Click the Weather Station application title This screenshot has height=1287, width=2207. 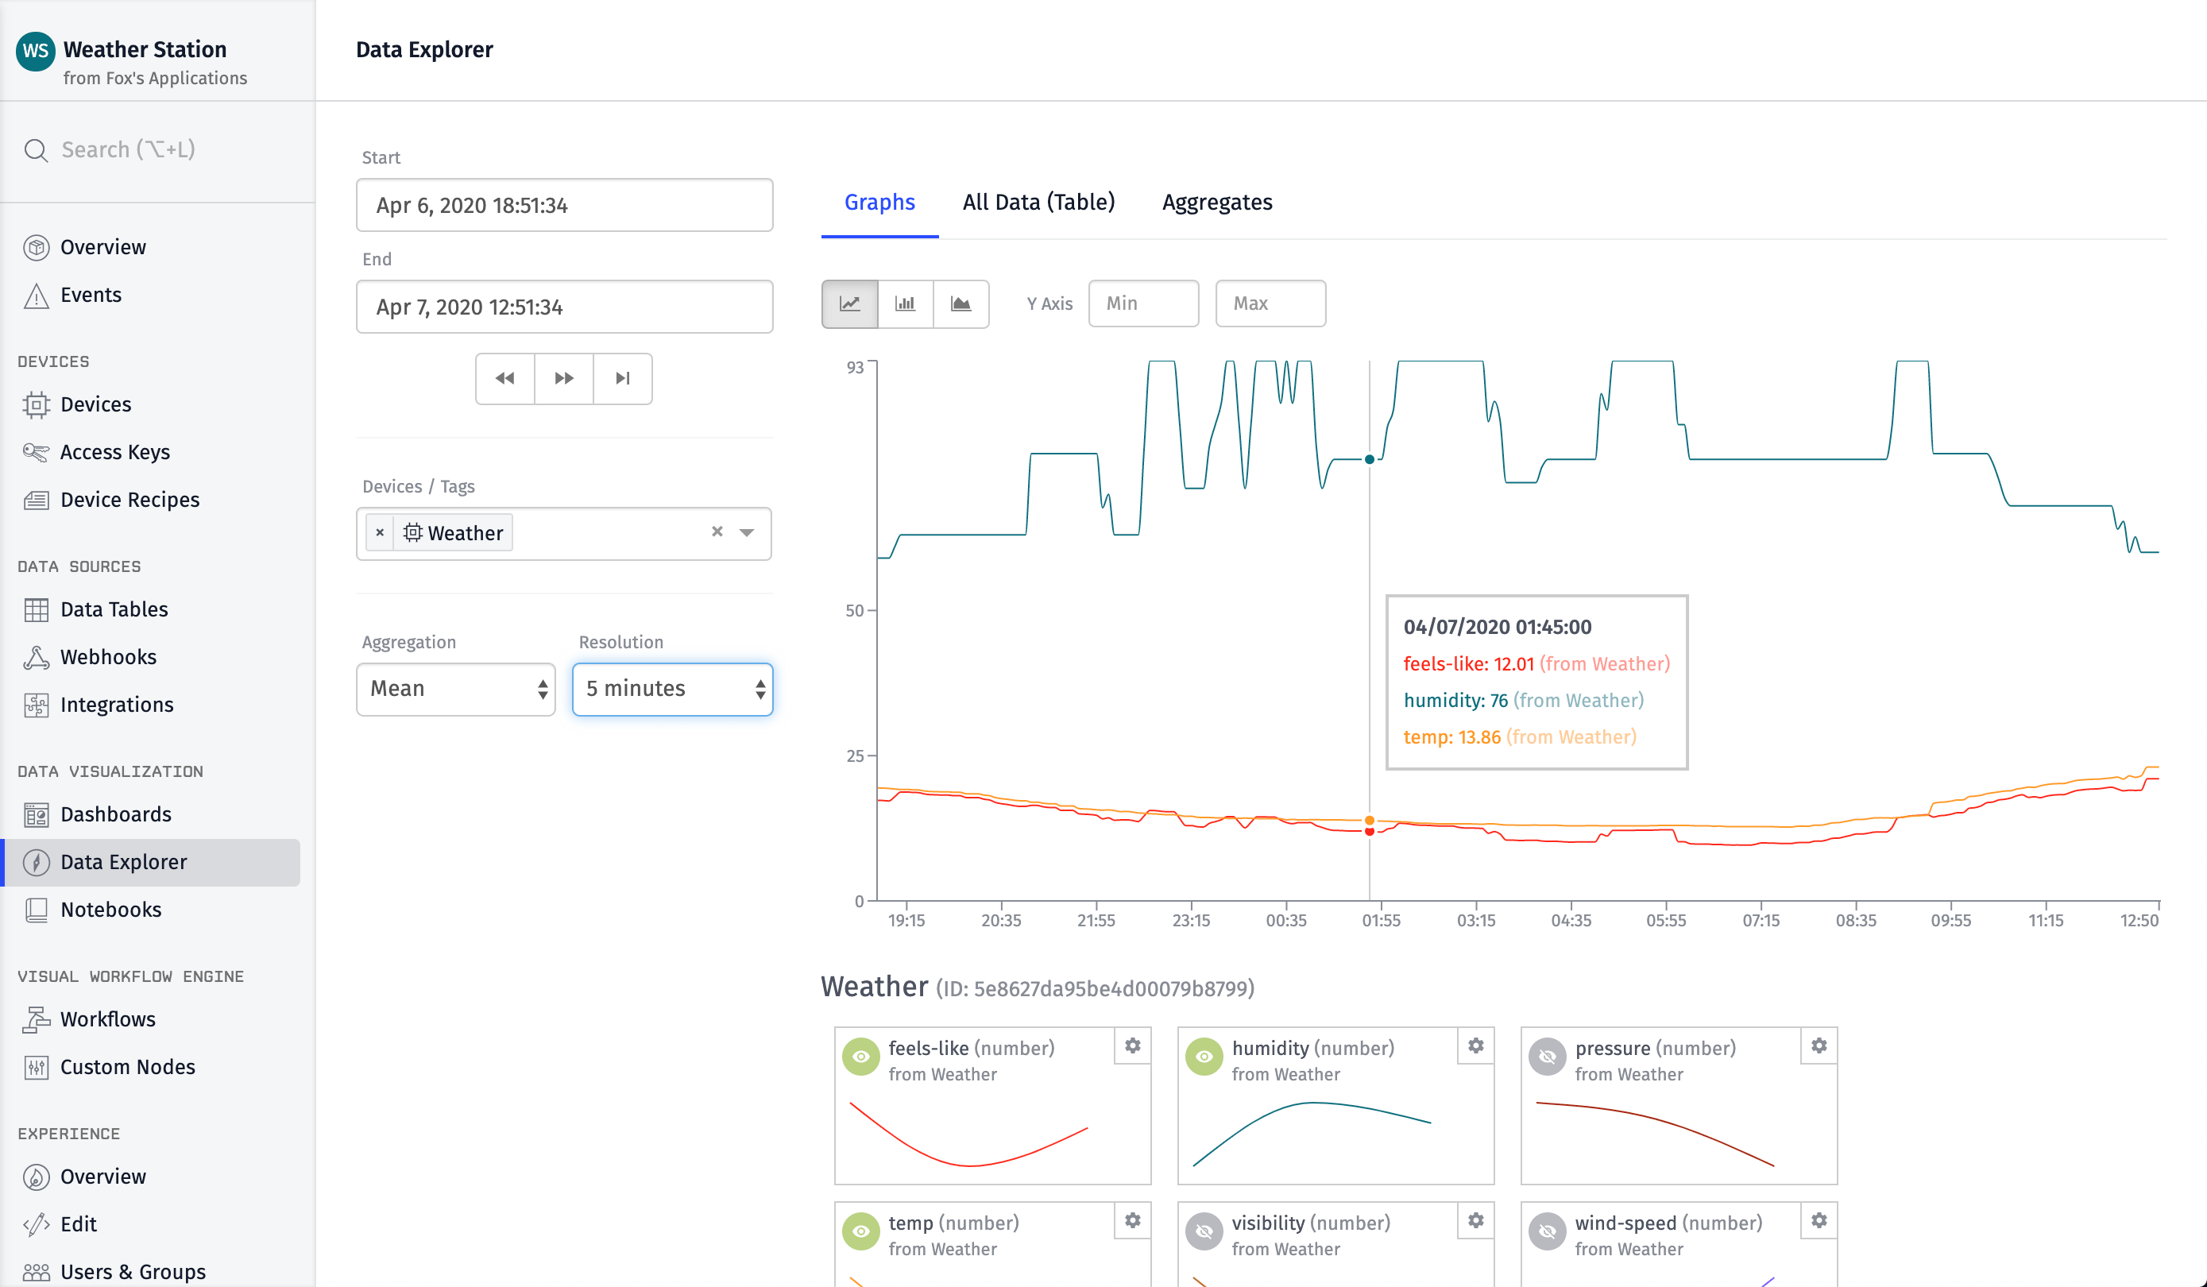145,50
